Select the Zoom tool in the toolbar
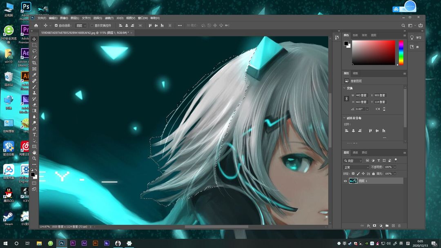Image resolution: width=441 pixels, height=248 pixels. 34,158
